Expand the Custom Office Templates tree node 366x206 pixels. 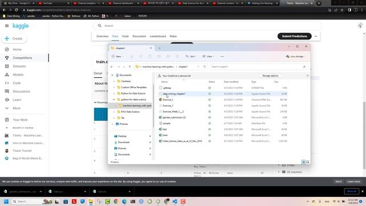[114, 88]
